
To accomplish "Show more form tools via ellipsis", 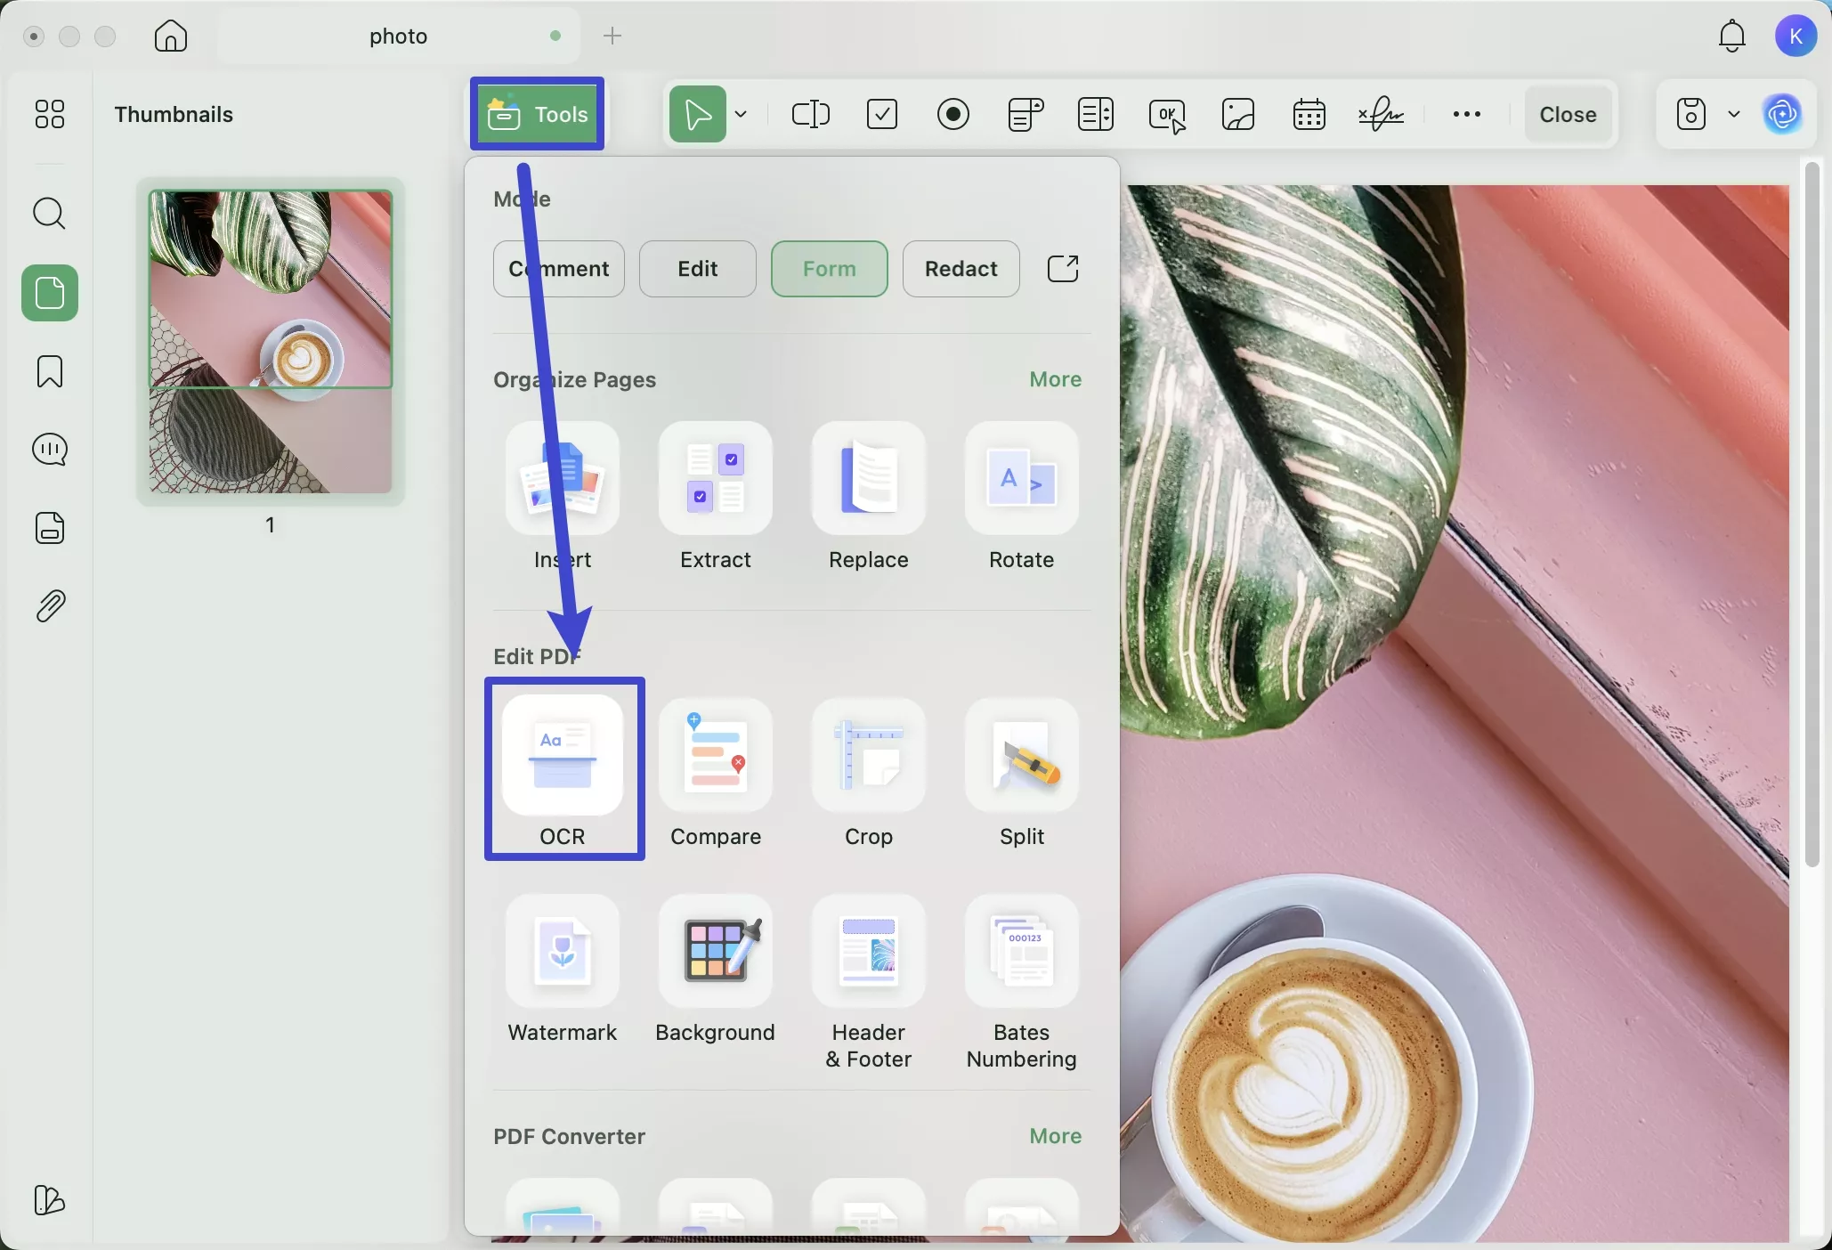I will [1466, 114].
